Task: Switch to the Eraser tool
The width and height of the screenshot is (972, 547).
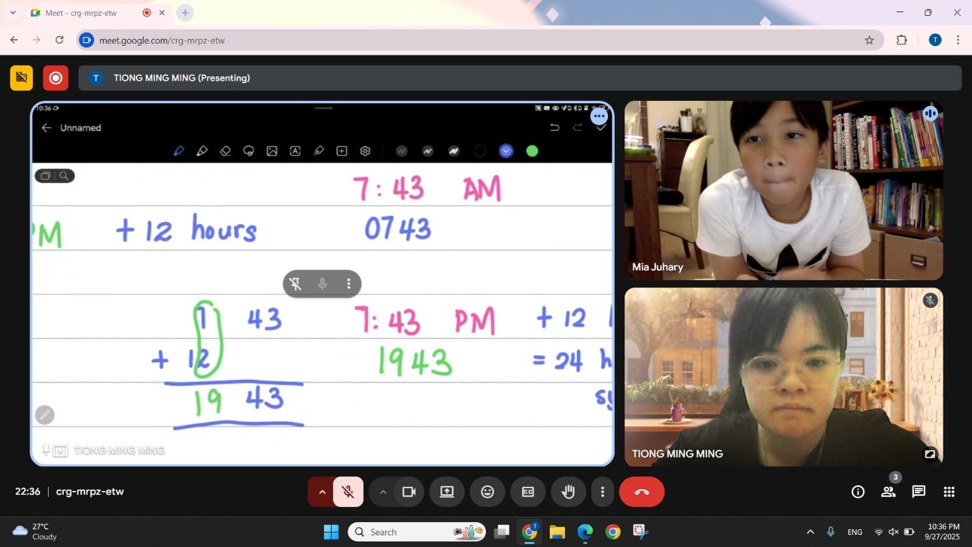Action: pos(225,151)
